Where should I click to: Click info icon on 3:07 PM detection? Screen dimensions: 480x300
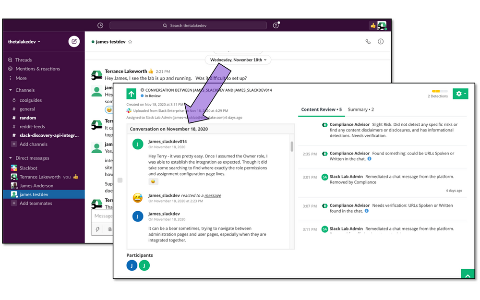pos(366,211)
